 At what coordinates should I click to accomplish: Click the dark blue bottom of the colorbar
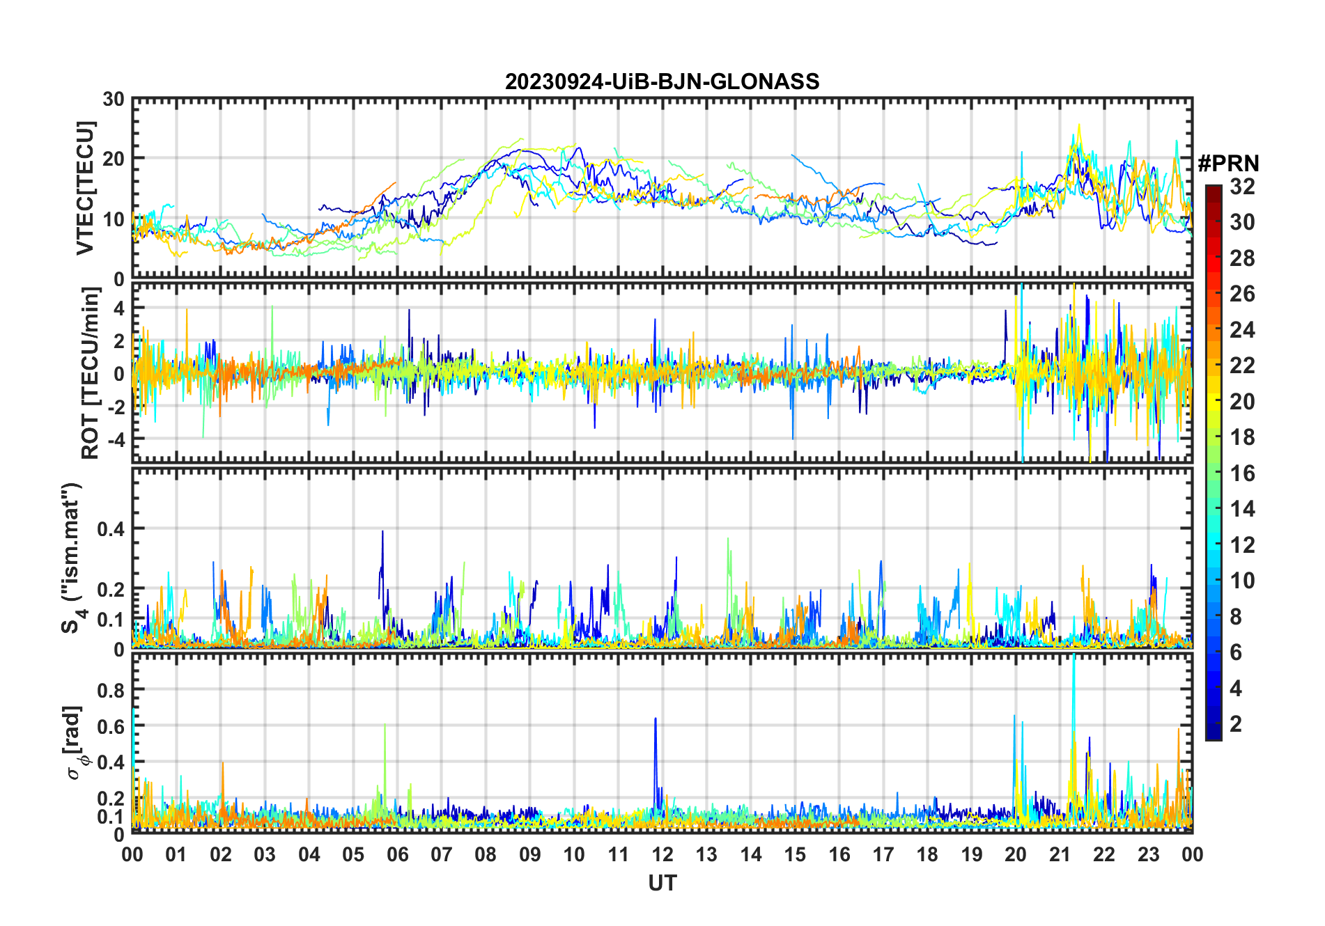(1214, 735)
